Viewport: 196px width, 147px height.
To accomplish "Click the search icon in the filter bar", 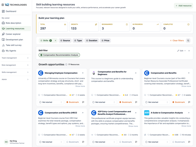I will (x=188, y=40).
